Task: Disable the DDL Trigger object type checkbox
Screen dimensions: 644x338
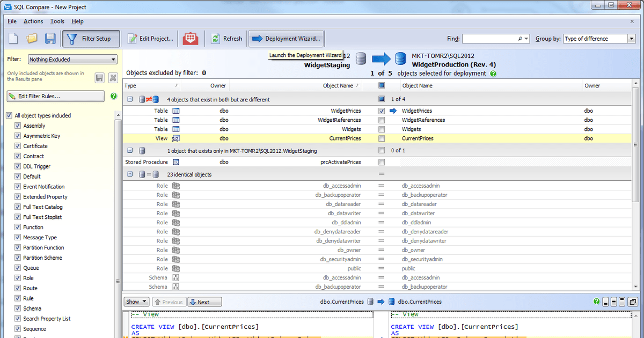Action: coord(17,166)
